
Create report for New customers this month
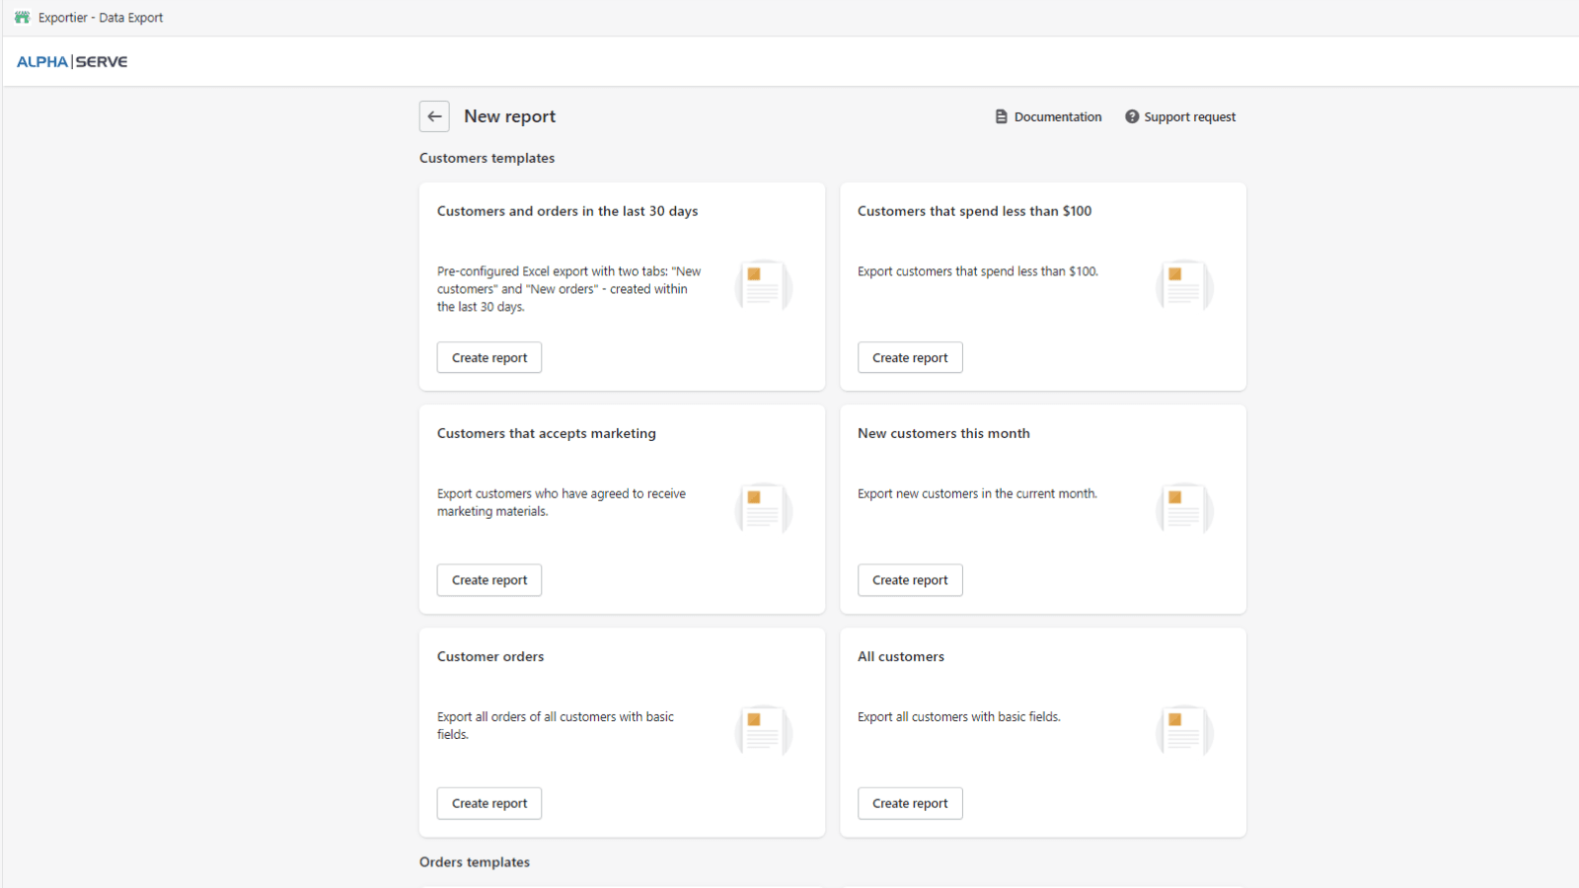click(909, 580)
